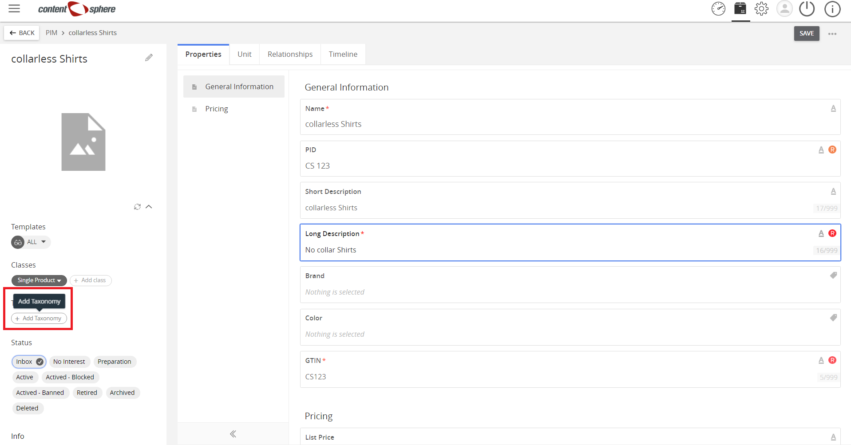Click the refresh image icon
This screenshot has height=445, width=851.
pos(137,207)
